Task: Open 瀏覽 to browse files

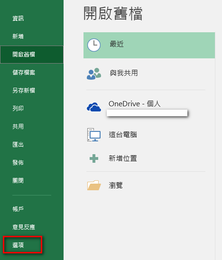Action: (116, 186)
